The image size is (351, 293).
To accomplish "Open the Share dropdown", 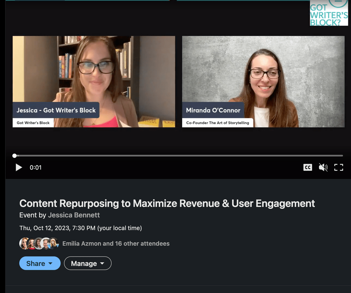I will pyautogui.click(x=40, y=263).
